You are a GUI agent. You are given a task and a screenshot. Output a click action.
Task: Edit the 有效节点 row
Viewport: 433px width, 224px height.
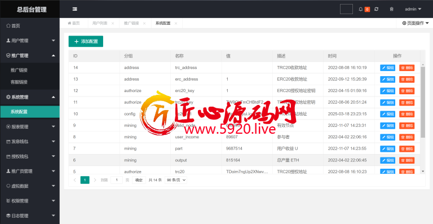pyautogui.click(x=387, y=126)
